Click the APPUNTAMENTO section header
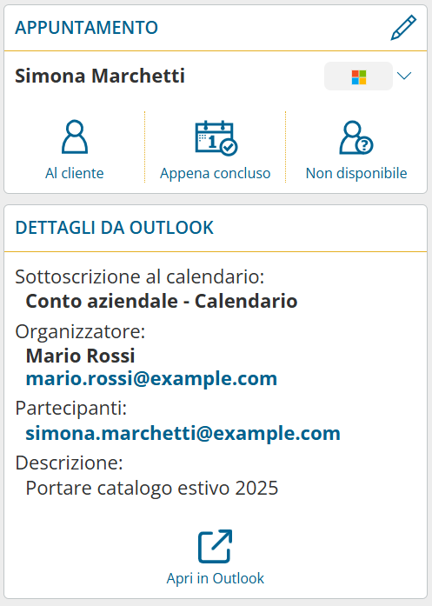The width and height of the screenshot is (432, 606). pyautogui.click(x=87, y=28)
